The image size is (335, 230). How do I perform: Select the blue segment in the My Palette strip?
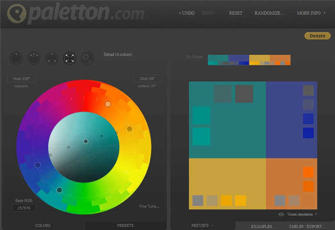coord(239,60)
